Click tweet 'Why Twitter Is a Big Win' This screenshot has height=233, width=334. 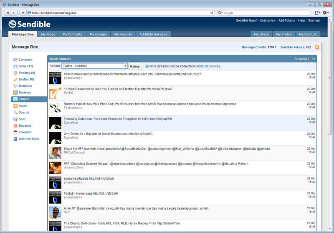pos(108,134)
